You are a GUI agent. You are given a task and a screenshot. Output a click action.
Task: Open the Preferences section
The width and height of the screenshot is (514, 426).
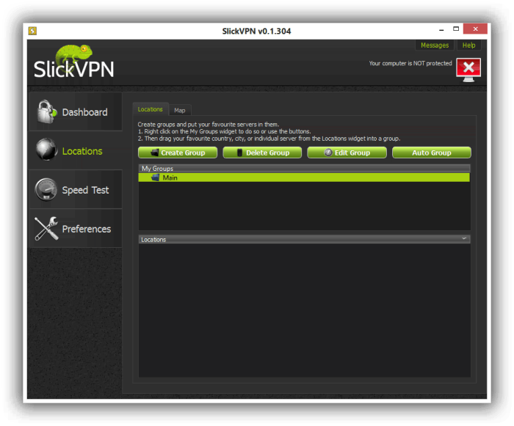click(x=76, y=229)
